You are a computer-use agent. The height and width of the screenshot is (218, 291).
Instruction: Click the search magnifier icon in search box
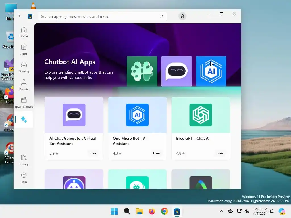162,16
